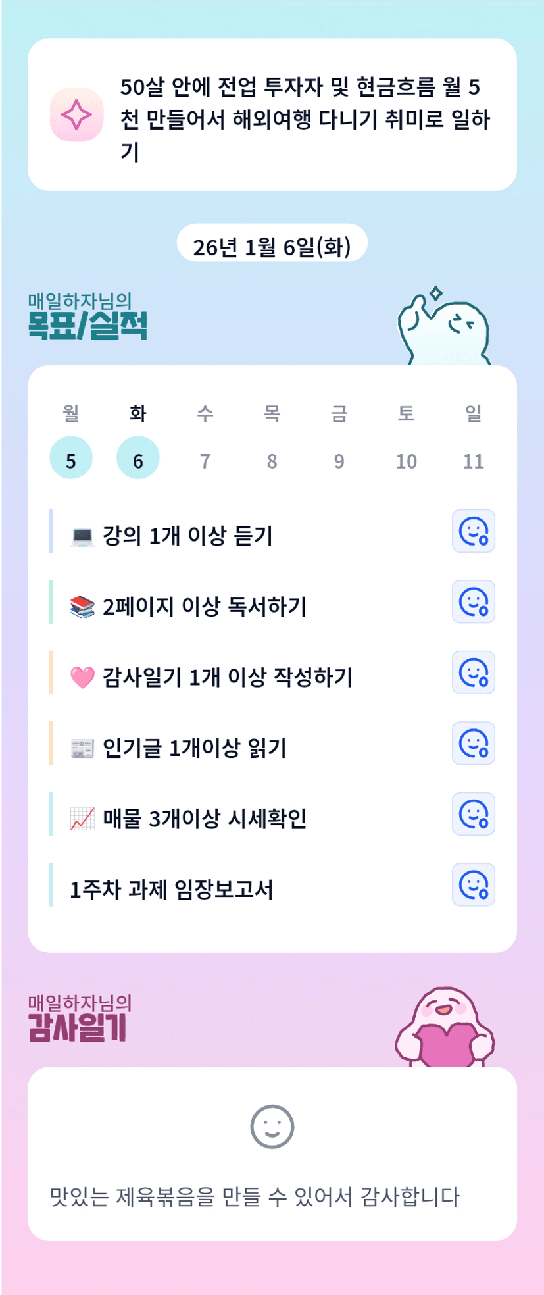Toggle emoji button for 2페이지 이상 독서하기
The height and width of the screenshot is (1295, 544).
point(473,602)
